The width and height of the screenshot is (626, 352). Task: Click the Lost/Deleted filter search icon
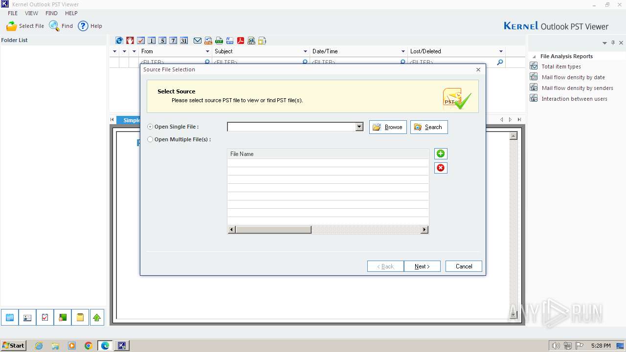tap(500, 62)
